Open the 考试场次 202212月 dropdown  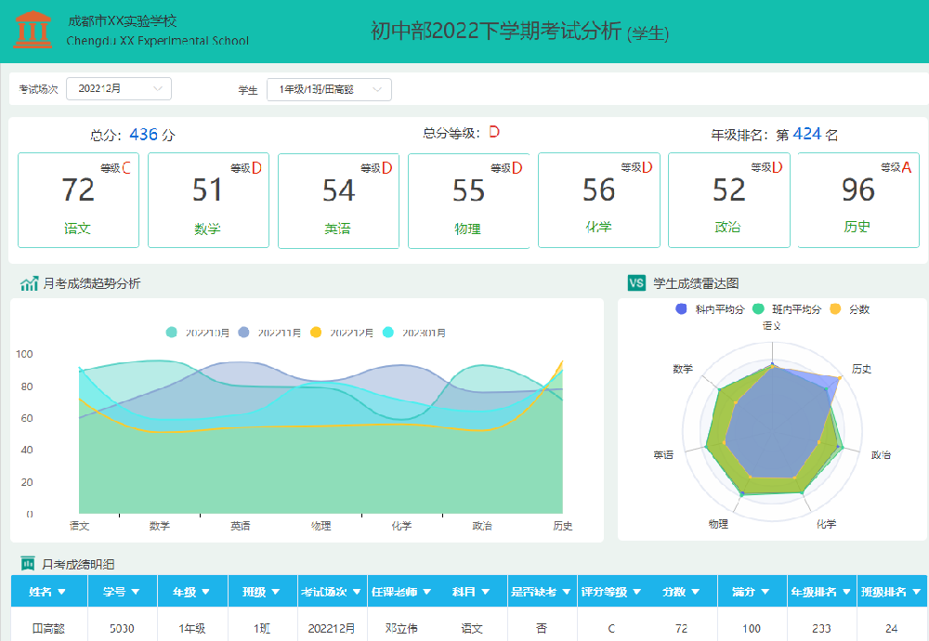point(119,89)
